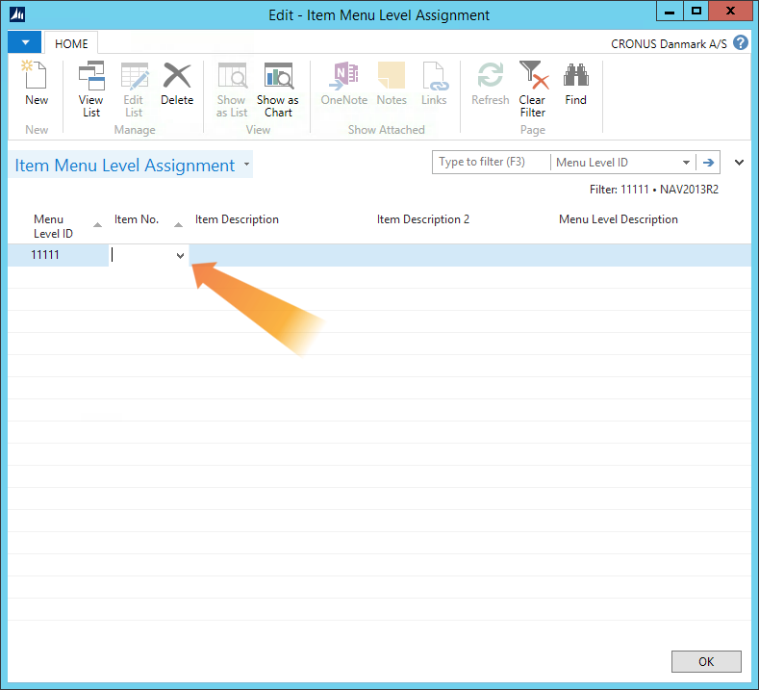
Task: Delete the selected record
Action: click(177, 84)
